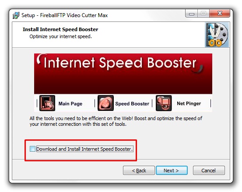Image resolution: width=242 pixels, height=192 pixels.
Task: Return to the previous step with Back
Action: pyautogui.click(x=139, y=171)
